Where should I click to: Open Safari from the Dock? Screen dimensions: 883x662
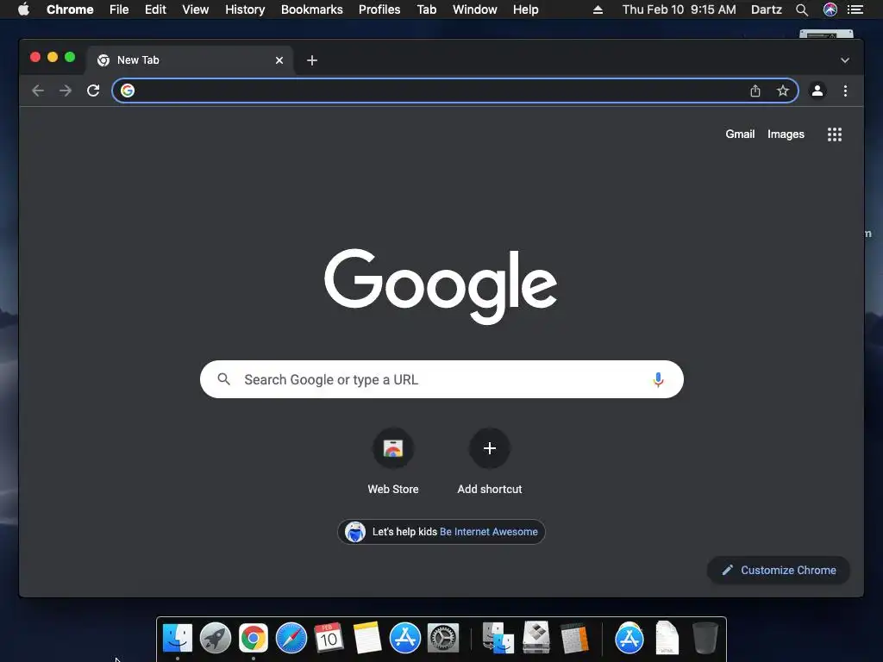click(291, 639)
